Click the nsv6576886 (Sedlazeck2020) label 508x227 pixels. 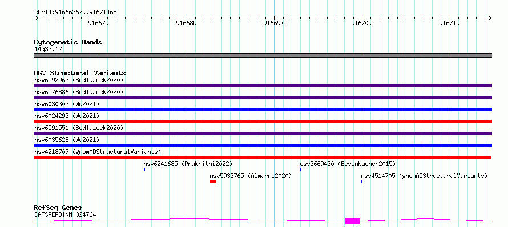coord(79,92)
